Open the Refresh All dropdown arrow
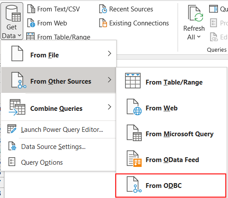The height and width of the screenshot is (198, 228). [199, 37]
